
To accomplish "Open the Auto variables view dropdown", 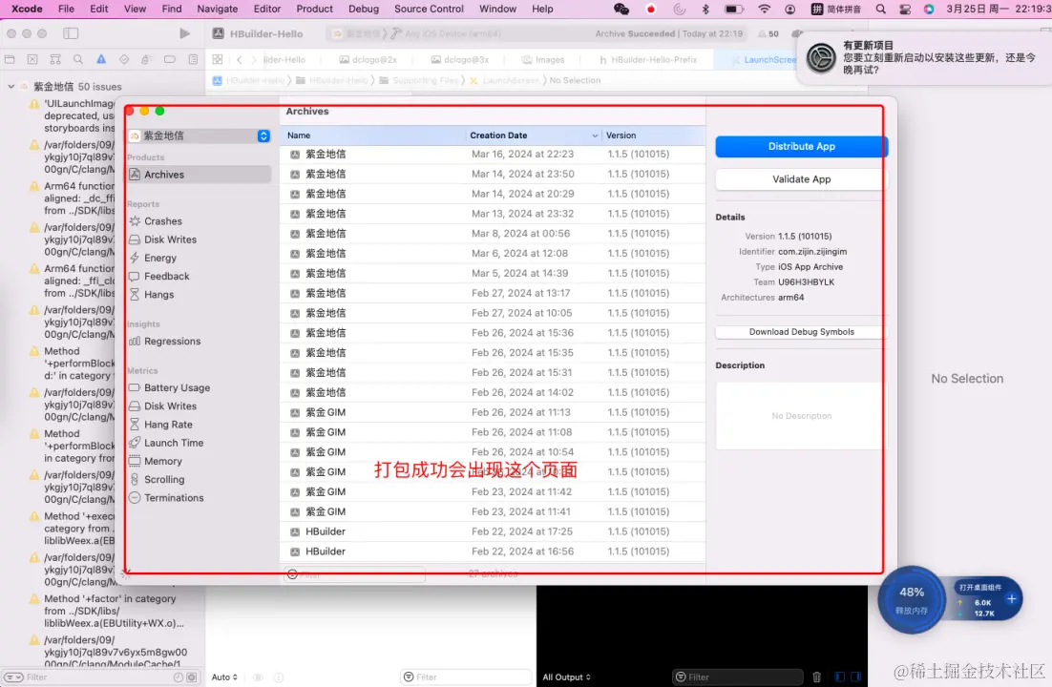I will (224, 677).
